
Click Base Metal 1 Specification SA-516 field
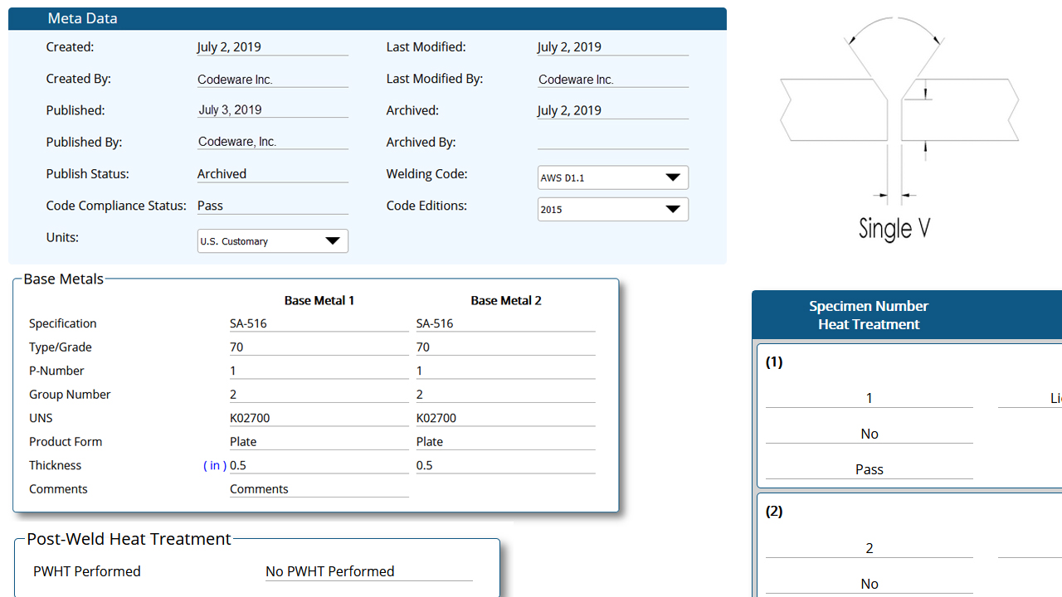tap(319, 323)
